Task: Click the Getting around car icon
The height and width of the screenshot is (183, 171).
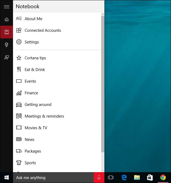Action: tap(19, 105)
